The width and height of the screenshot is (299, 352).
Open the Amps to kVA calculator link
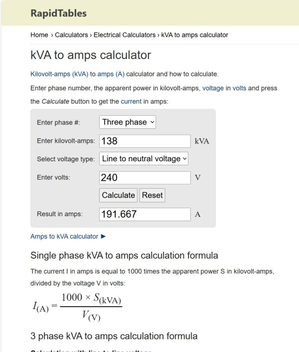pyautogui.click(x=64, y=236)
